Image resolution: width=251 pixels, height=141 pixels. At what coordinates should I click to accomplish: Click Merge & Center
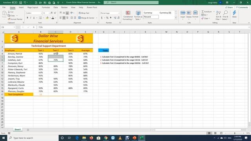(x=86, y=18)
